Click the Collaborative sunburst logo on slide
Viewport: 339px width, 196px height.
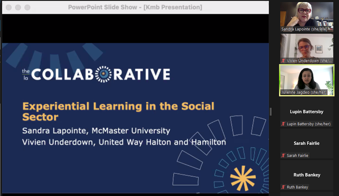coord(103,74)
